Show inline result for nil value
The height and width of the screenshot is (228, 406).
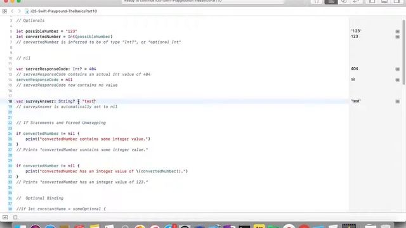pos(398,80)
